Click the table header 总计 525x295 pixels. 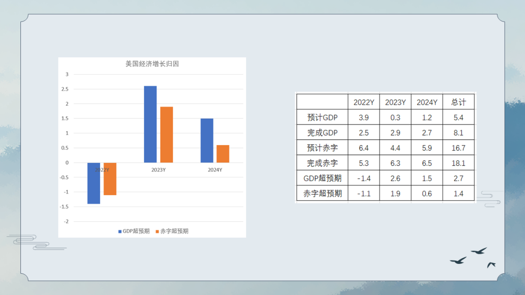click(458, 102)
